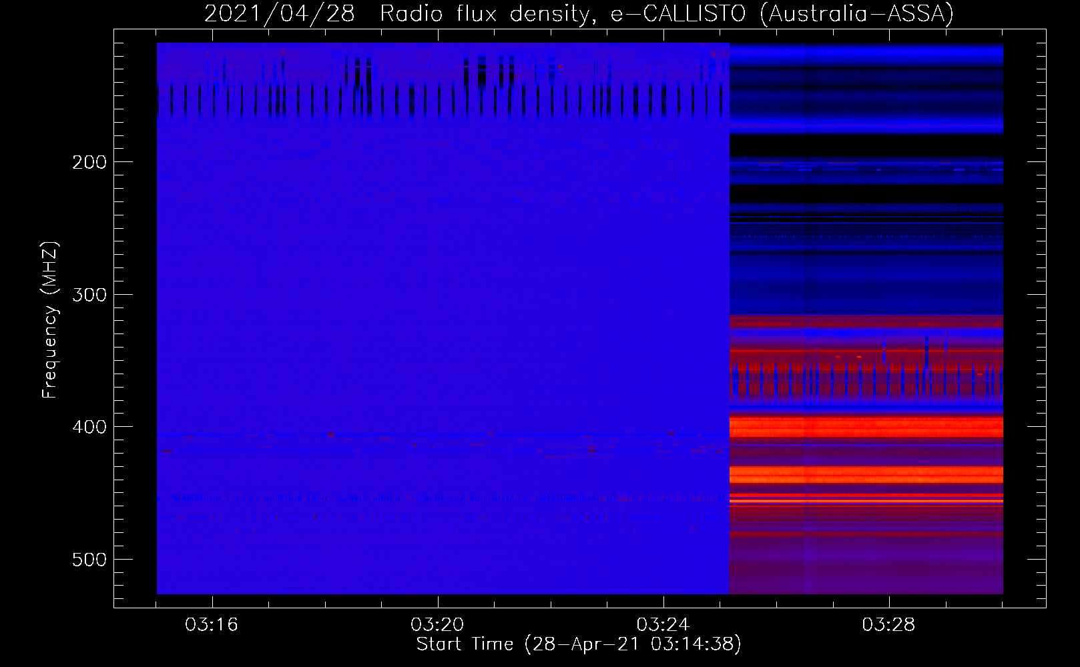Click the 'Frequency (MHZ)' y-axis label
1080x667 pixels.
click(50, 320)
